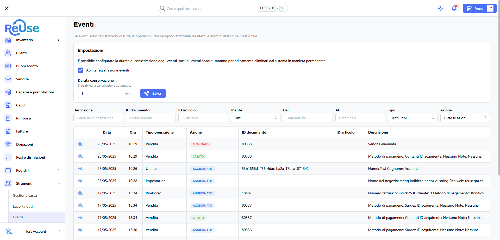Open Gestione cassa in the sidebar

[25, 195]
